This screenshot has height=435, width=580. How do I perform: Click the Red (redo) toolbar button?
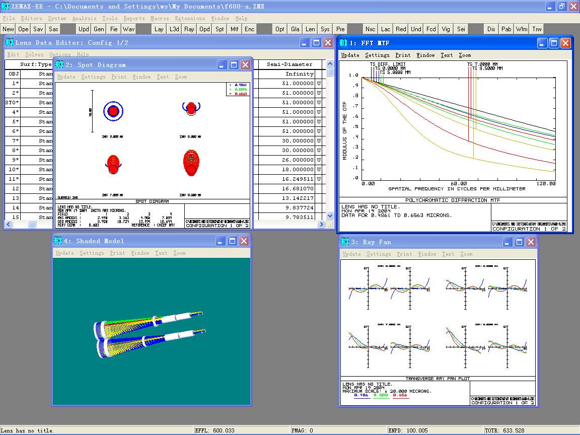coord(401,29)
